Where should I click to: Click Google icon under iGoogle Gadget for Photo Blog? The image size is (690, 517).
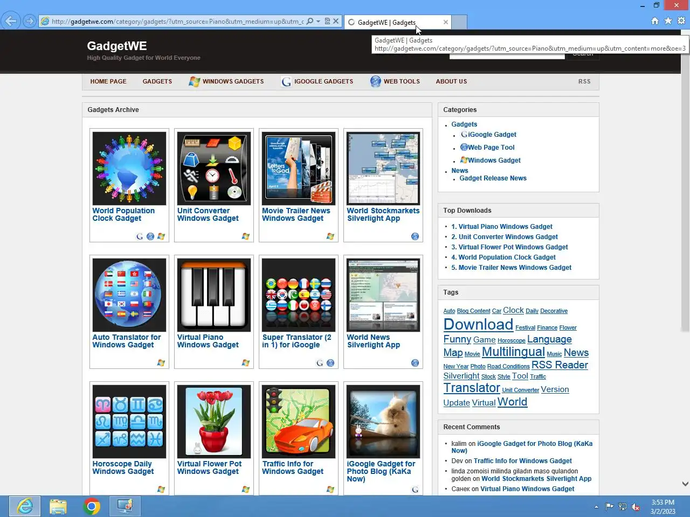click(415, 490)
